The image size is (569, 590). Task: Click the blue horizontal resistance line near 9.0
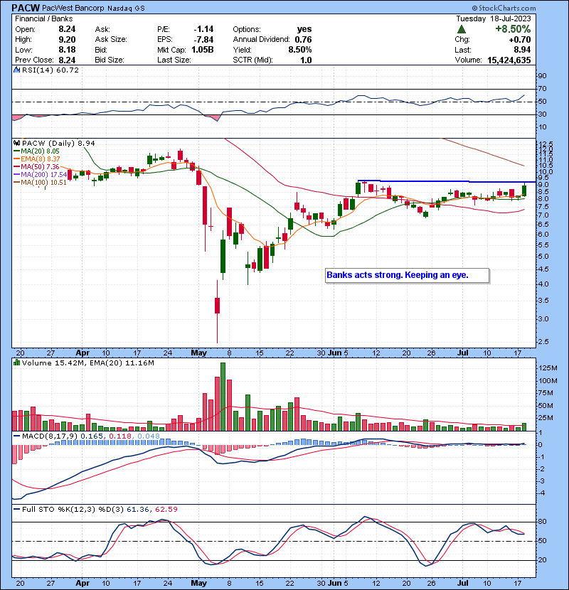(446, 181)
